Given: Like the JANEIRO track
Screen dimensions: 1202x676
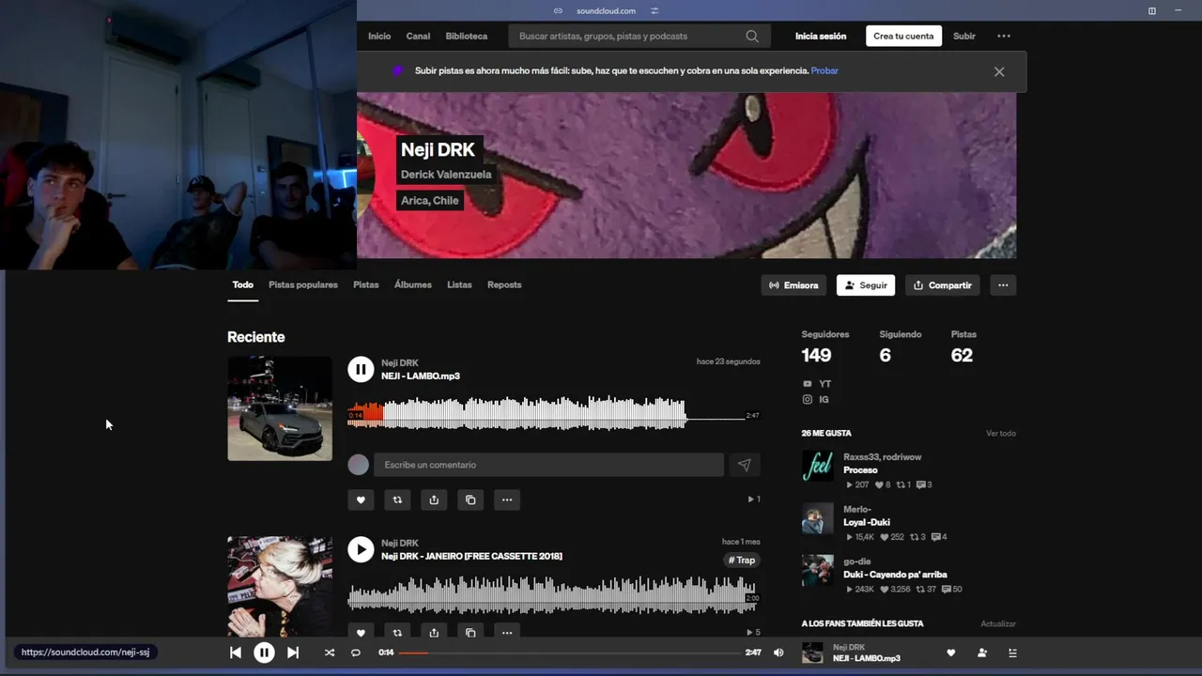Looking at the screenshot, I should [361, 633].
